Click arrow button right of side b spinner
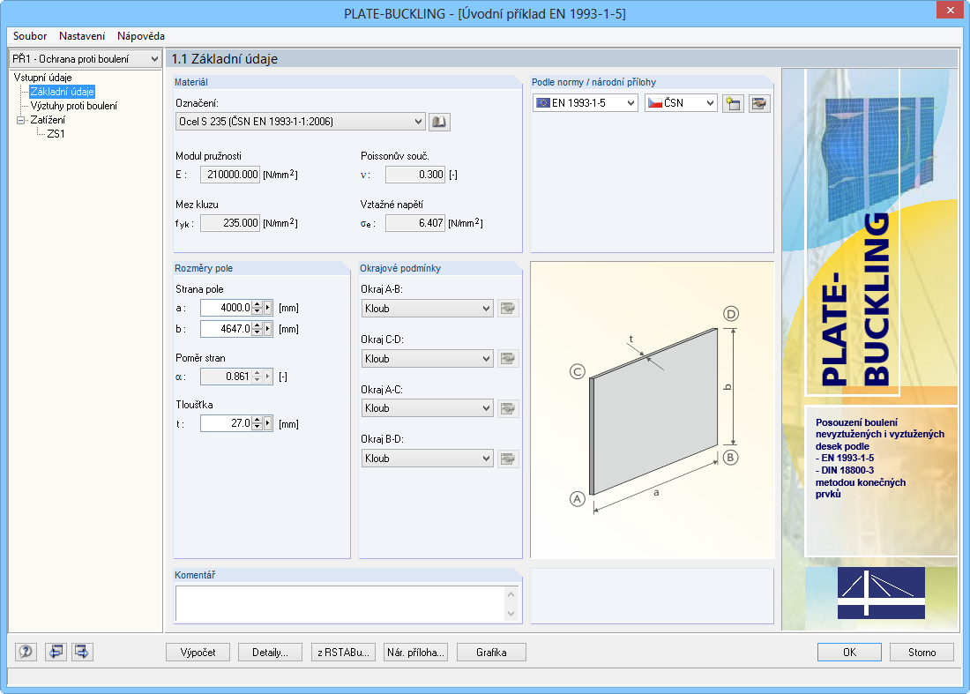The width and height of the screenshot is (970, 694). pyautogui.click(x=268, y=328)
